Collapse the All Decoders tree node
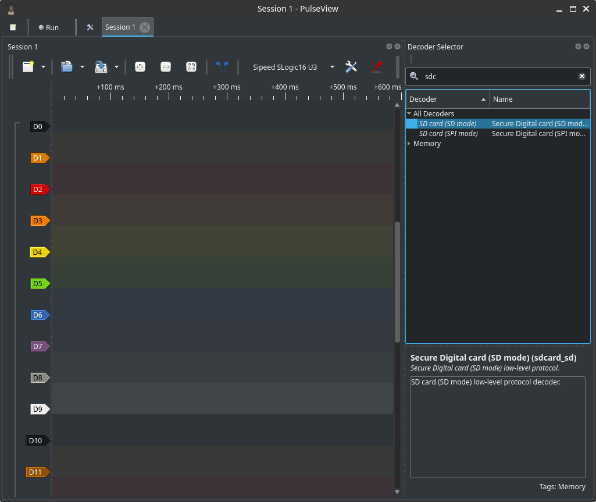Viewport: 596px width, 502px height. coord(409,114)
